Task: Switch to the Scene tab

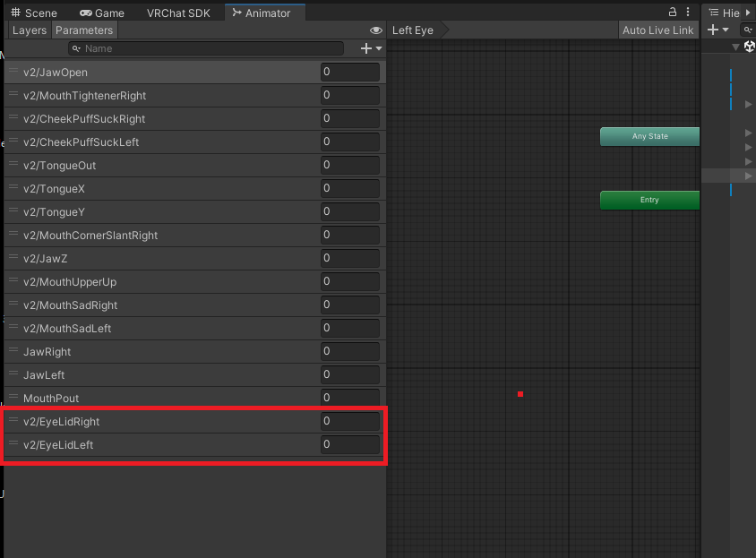Action: [x=34, y=13]
